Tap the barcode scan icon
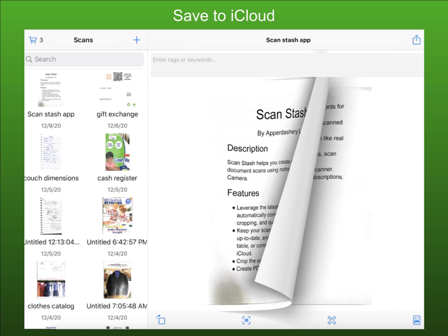This screenshot has width=448, height=336. point(246,320)
